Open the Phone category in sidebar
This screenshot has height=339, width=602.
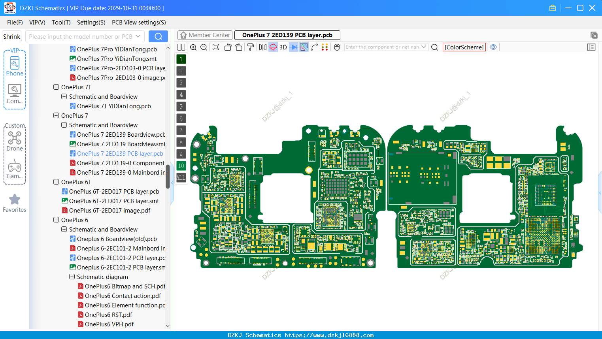pyautogui.click(x=15, y=66)
